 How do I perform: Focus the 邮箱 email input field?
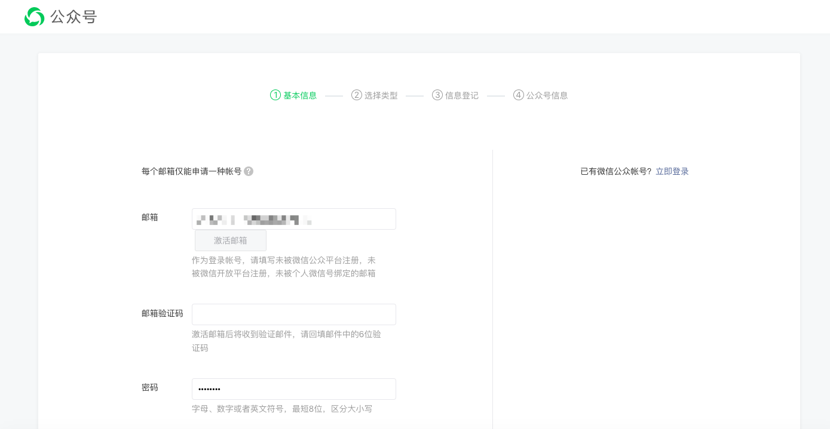pos(293,219)
